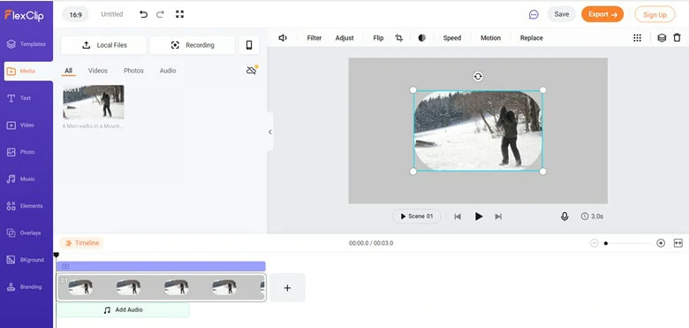Change the 3.0s scene duration

593,217
